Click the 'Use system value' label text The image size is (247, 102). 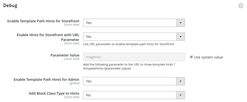click(x=208, y=57)
